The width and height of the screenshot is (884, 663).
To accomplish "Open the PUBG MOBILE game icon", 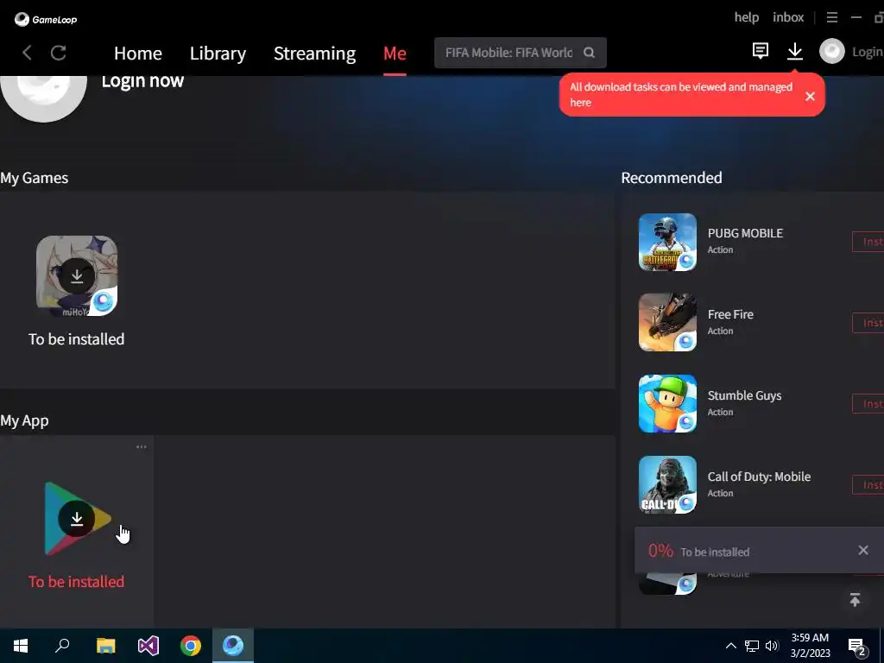I will [667, 242].
